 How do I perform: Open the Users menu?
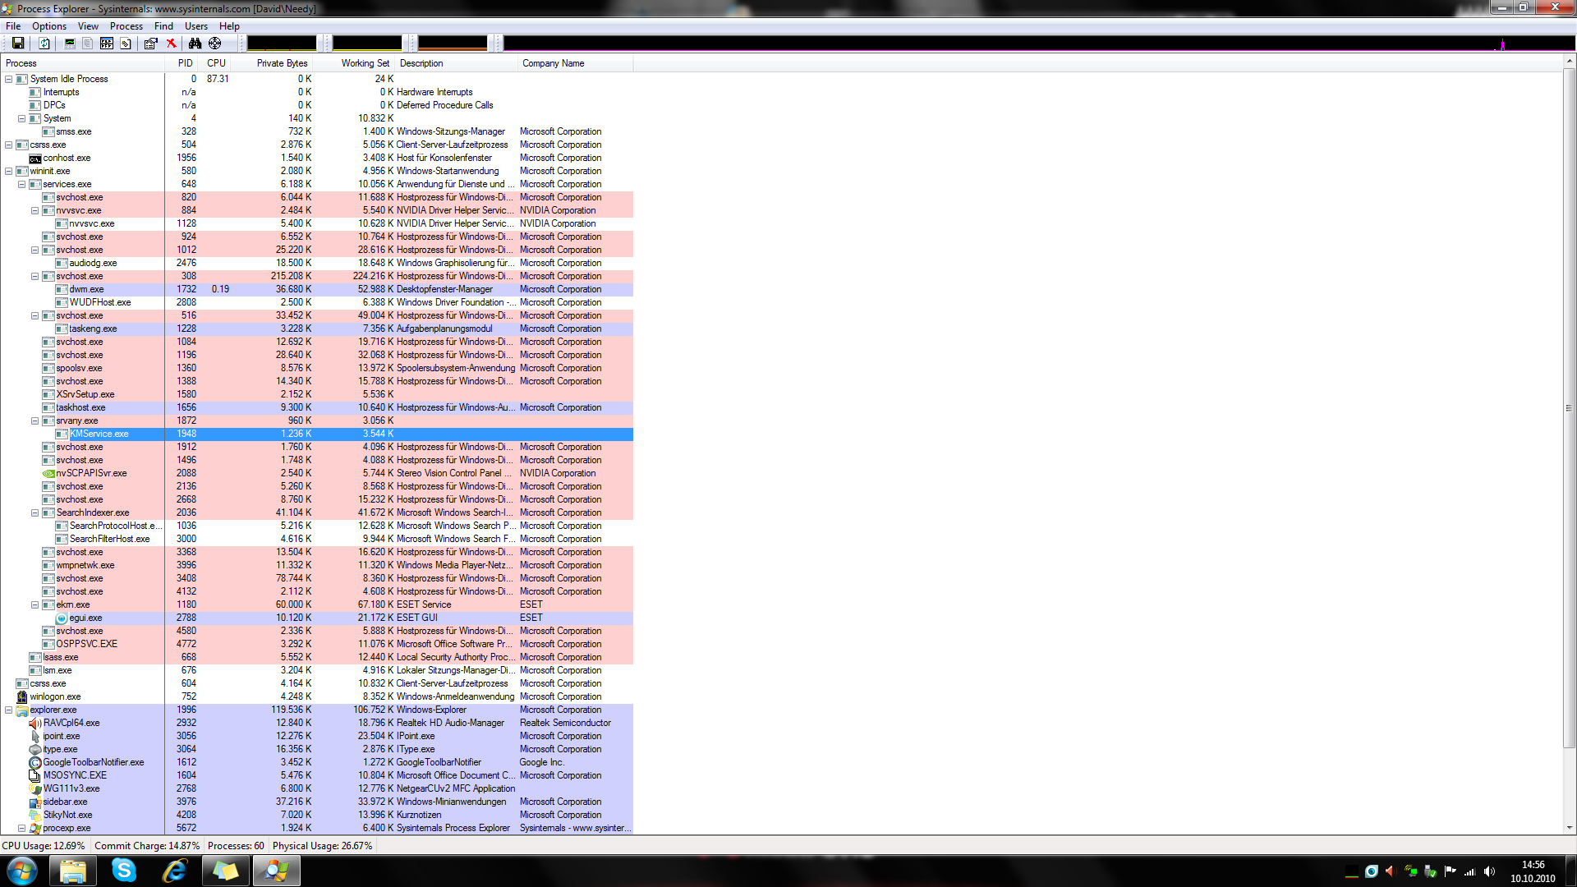[196, 26]
